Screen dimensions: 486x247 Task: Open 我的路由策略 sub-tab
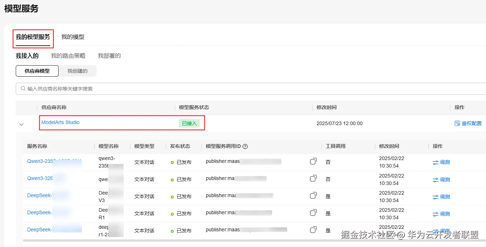click(68, 56)
